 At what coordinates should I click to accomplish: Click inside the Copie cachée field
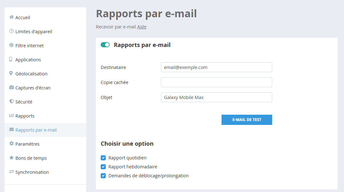[216, 82]
